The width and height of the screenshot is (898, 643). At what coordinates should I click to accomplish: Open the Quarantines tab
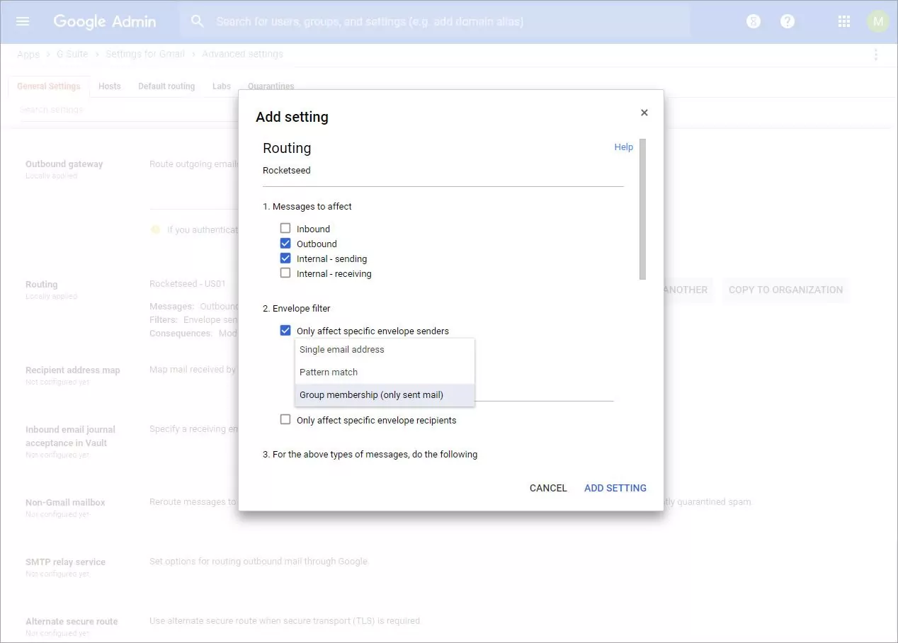(271, 86)
